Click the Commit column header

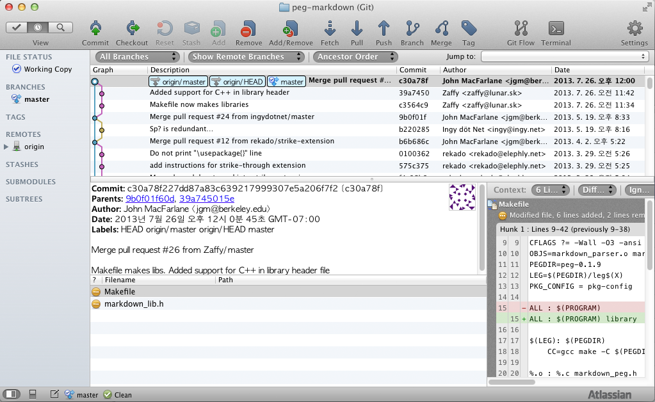coord(417,70)
